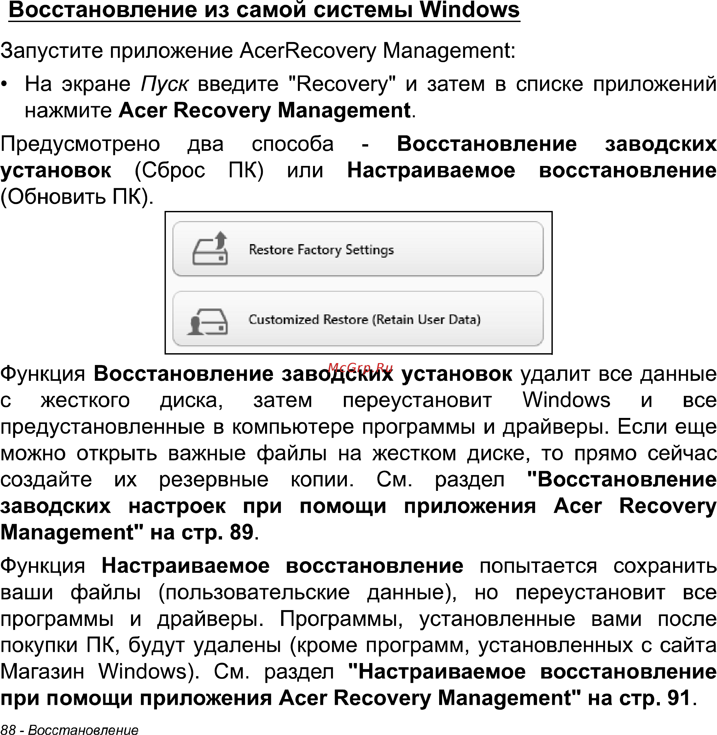Click the text "Запустите приложение AcerRecovery Management:"
This screenshot has height=735, width=717.
[258, 51]
